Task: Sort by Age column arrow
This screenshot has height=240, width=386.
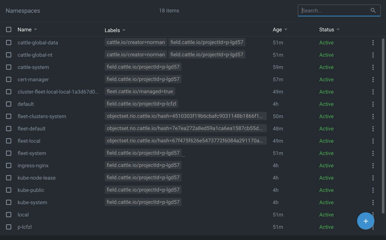Action: tap(286, 29)
